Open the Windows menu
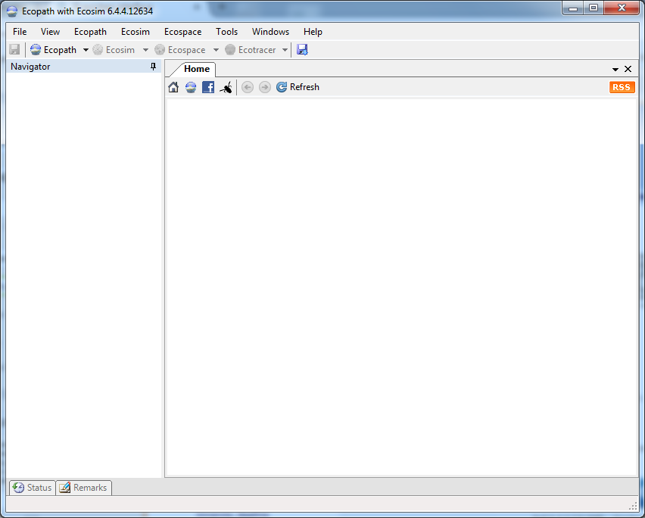 tap(271, 32)
